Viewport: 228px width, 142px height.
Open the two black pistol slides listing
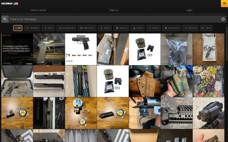(49, 81)
